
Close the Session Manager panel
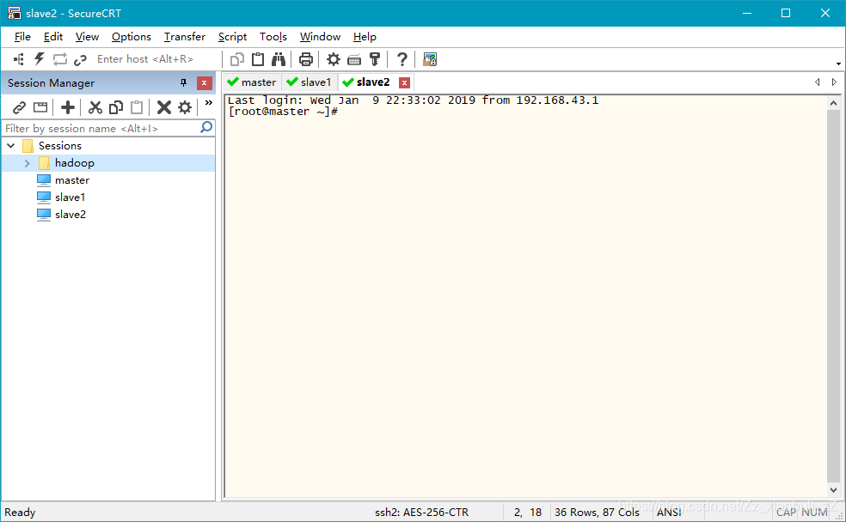pyautogui.click(x=204, y=83)
